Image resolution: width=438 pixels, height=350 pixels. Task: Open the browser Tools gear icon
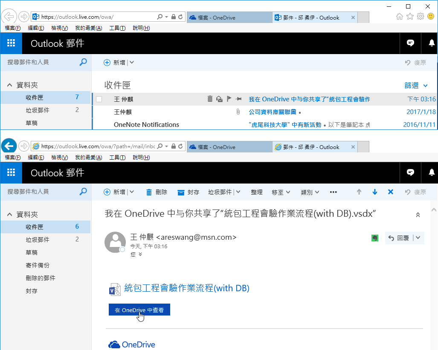[421, 17]
